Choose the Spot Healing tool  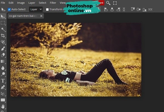click(3, 42)
